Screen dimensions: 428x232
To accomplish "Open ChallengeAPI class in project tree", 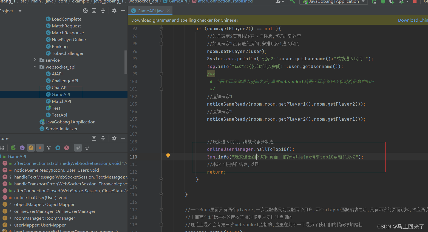I will pyautogui.click(x=65, y=81).
